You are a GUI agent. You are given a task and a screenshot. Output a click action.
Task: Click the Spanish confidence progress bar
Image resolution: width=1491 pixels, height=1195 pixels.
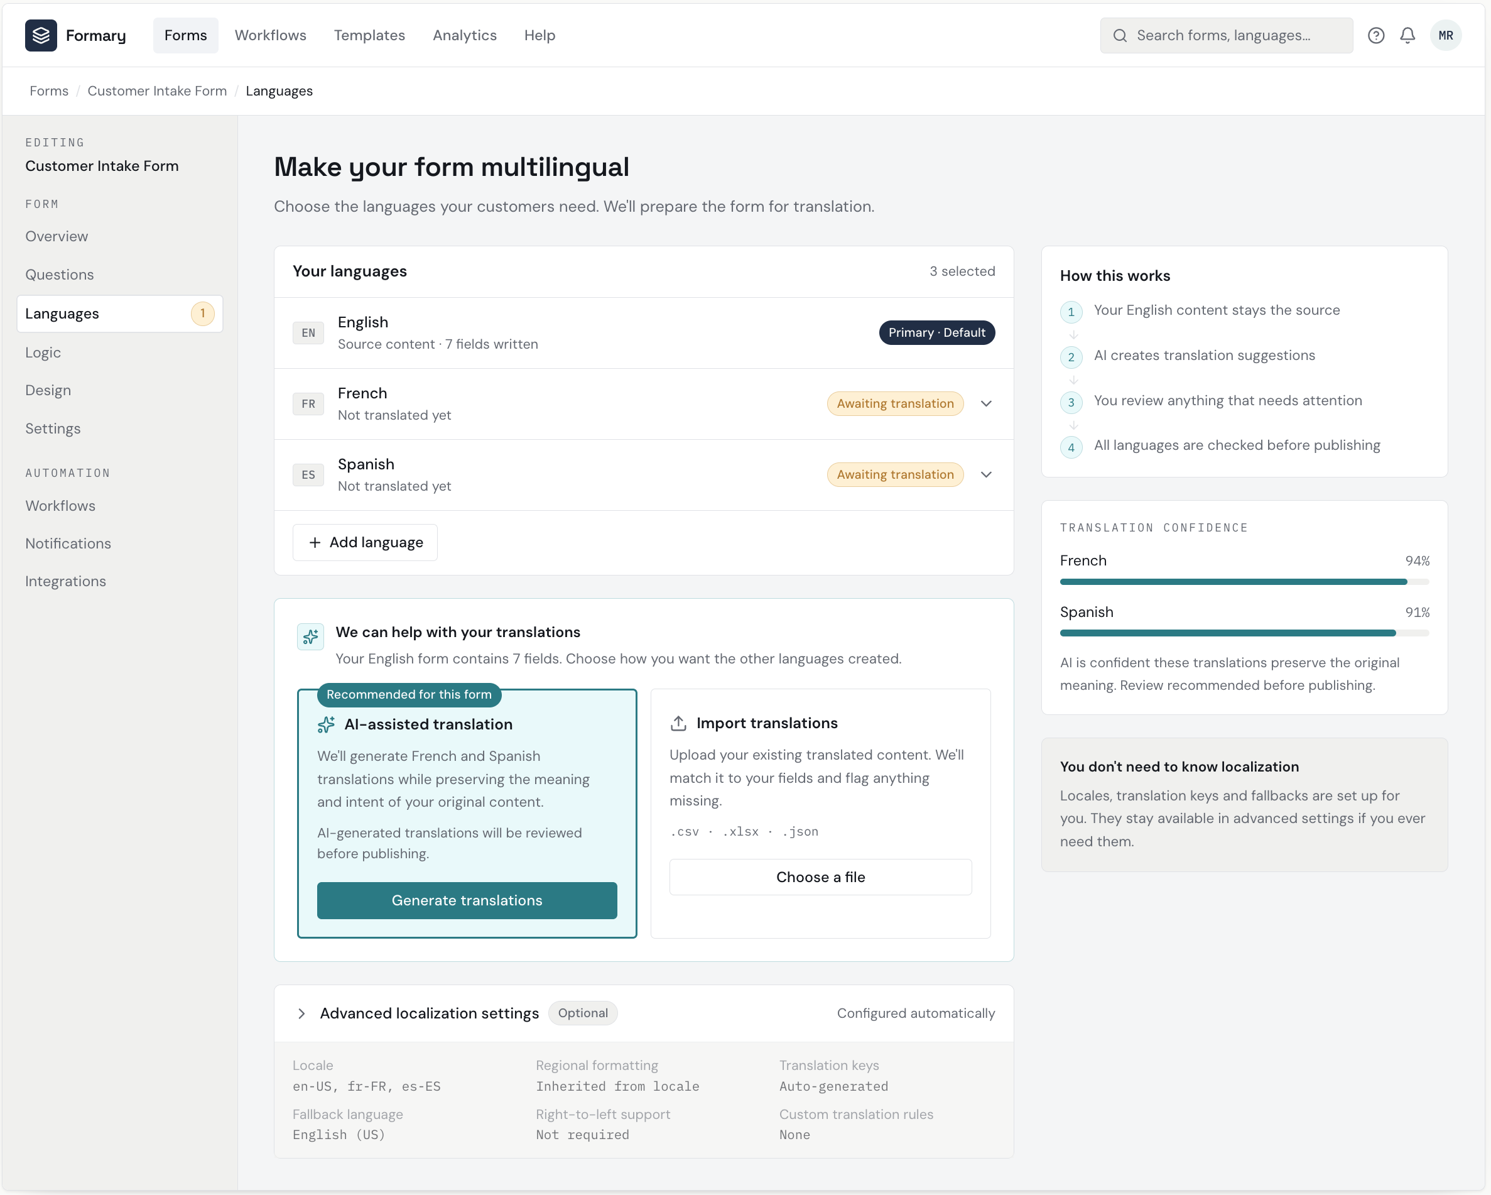point(1244,633)
